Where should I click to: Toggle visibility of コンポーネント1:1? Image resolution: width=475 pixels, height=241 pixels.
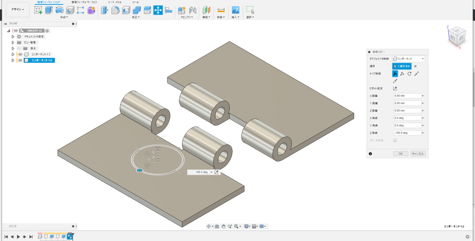(20, 54)
